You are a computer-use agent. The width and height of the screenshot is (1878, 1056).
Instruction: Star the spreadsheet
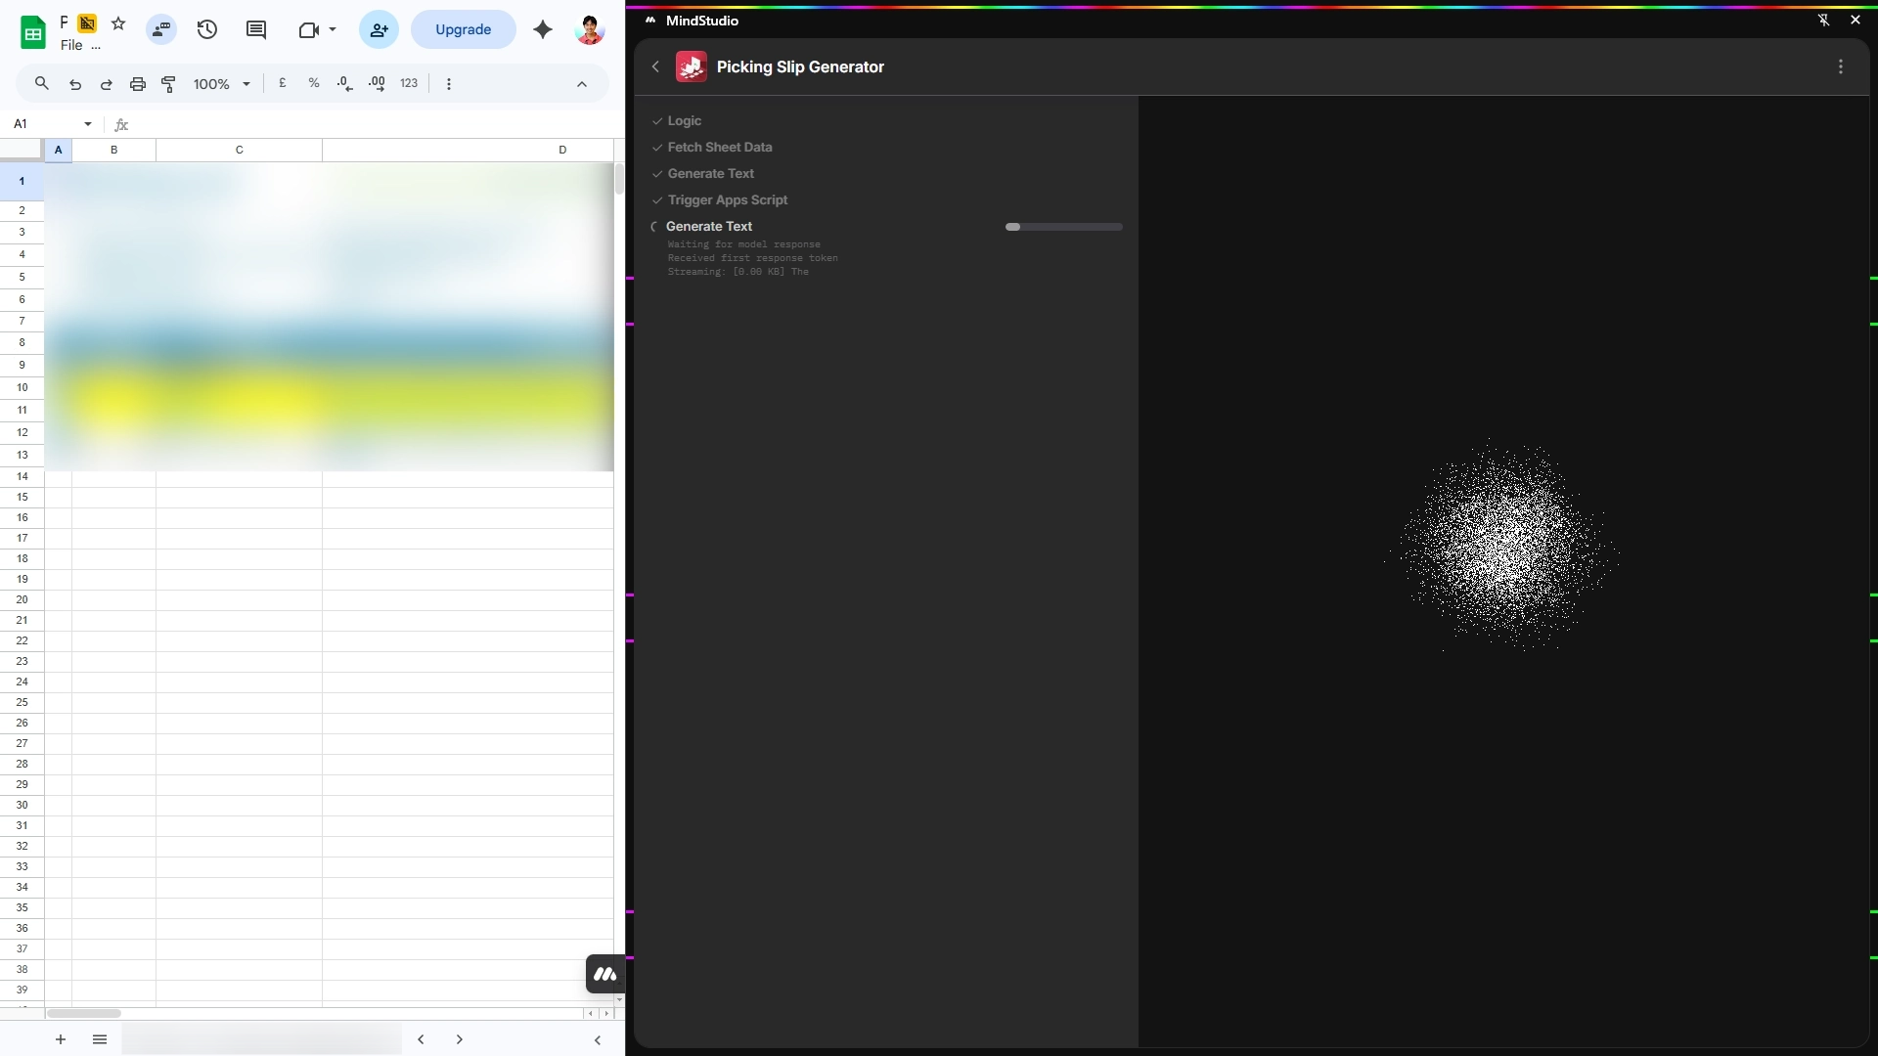(118, 22)
